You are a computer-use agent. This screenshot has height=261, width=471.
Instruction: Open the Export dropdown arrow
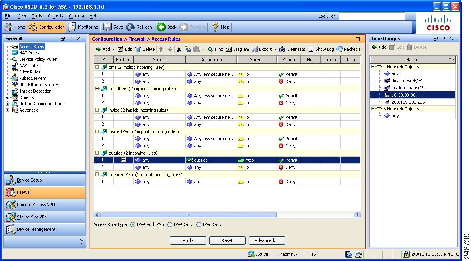pyautogui.click(x=275, y=49)
